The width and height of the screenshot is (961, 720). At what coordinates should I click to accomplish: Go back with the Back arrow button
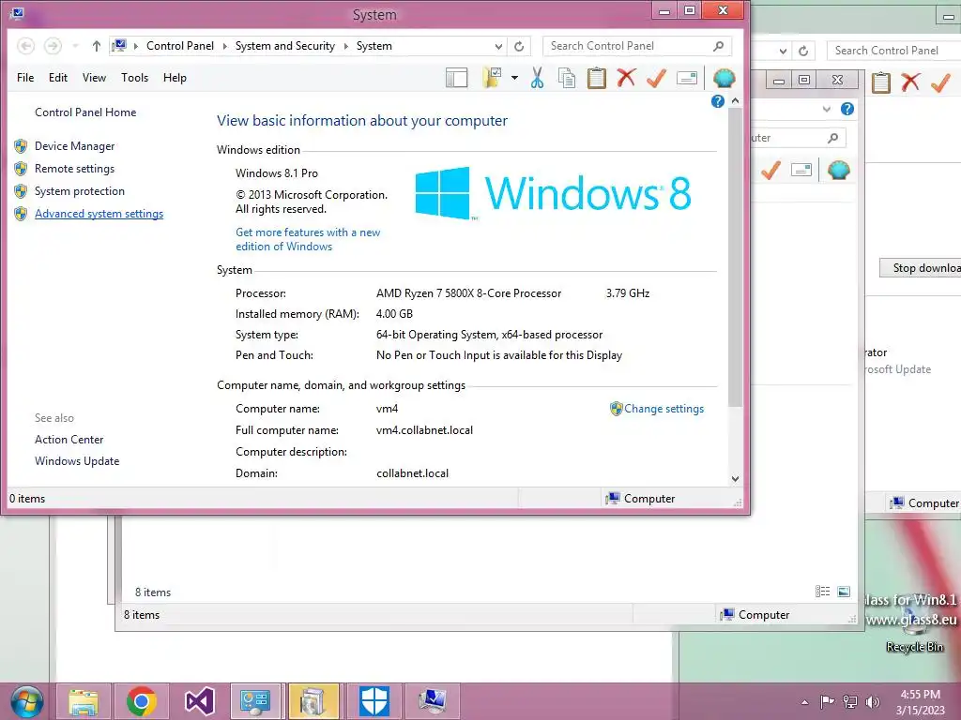(25, 46)
